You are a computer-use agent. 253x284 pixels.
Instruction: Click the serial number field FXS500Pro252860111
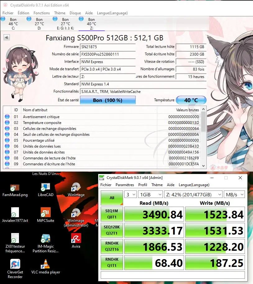[108, 54]
